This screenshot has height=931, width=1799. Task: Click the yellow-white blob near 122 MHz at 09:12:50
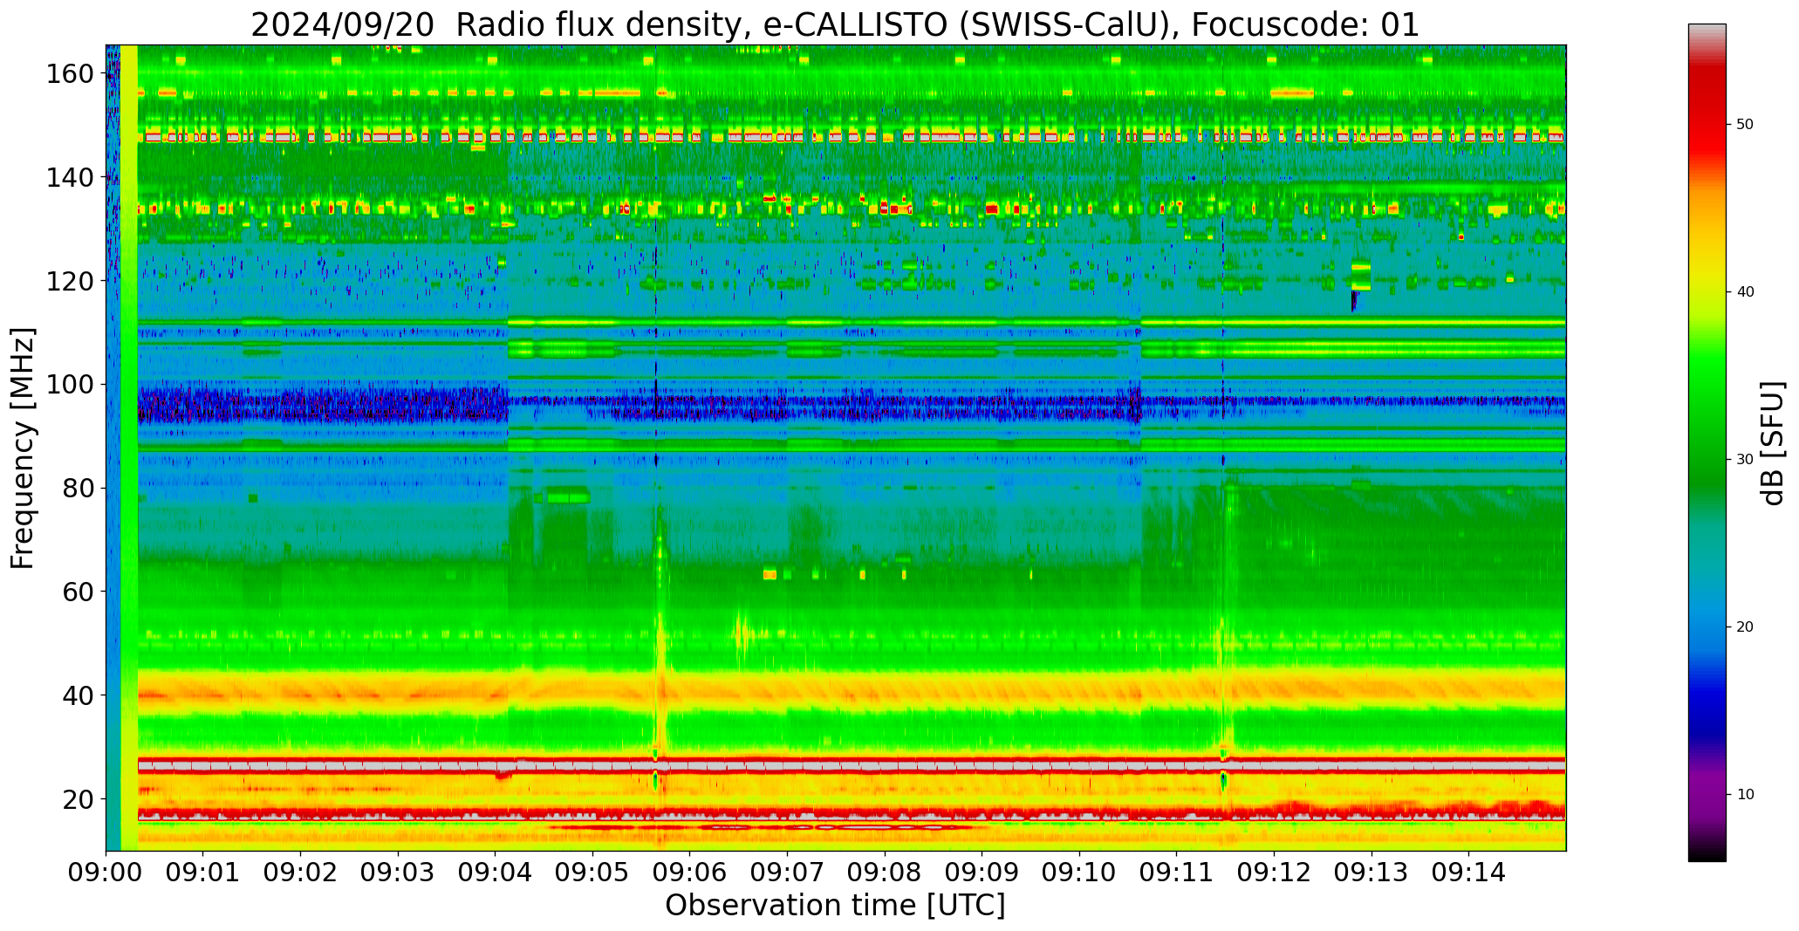coord(1361,275)
